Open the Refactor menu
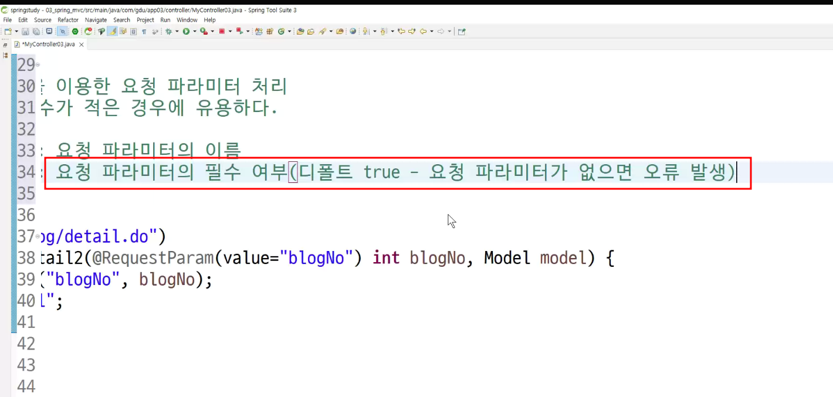The width and height of the screenshot is (833, 397). click(x=68, y=20)
